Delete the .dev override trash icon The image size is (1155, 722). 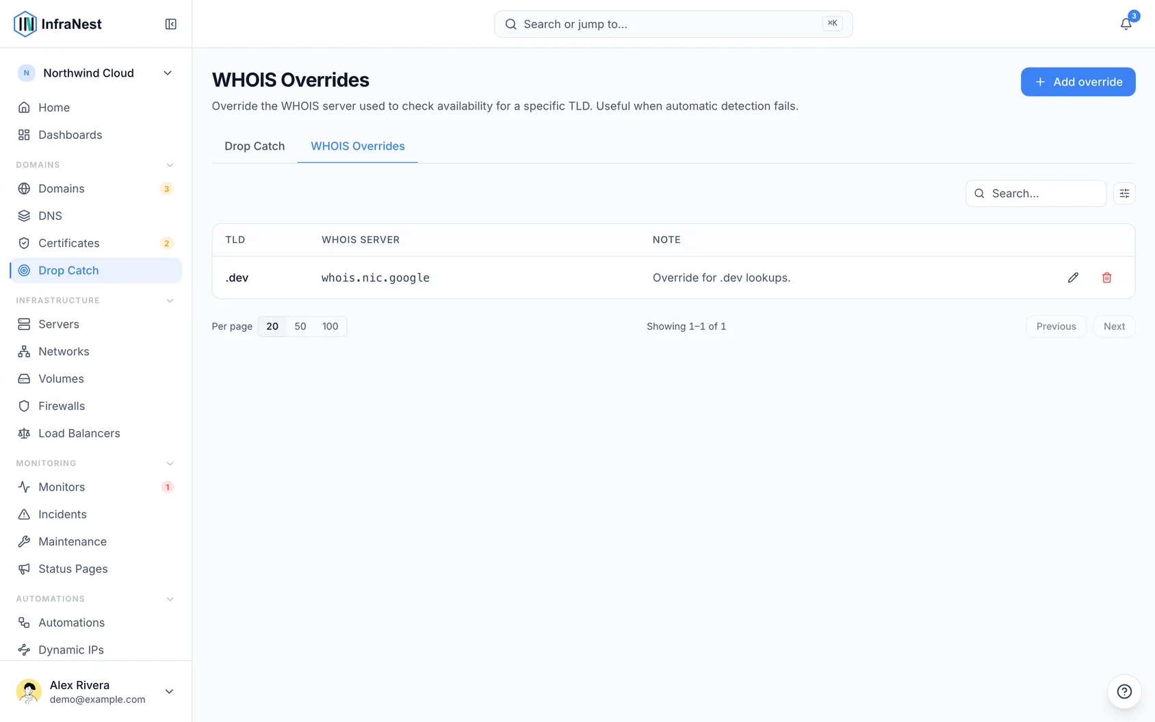point(1106,277)
